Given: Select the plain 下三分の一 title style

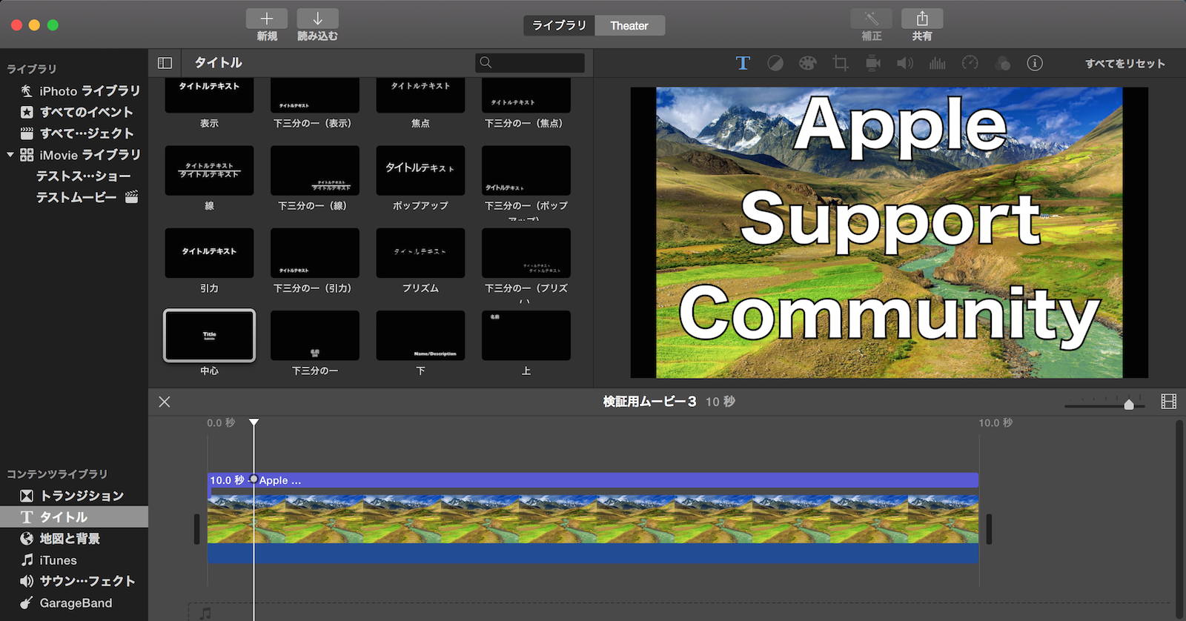Looking at the screenshot, I should point(315,336).
